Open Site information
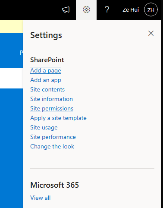The width and height of the screenshot is (163, 208). tap(51, 99)
